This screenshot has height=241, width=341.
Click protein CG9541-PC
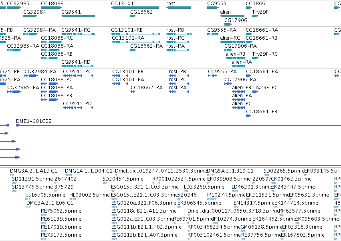78,76
